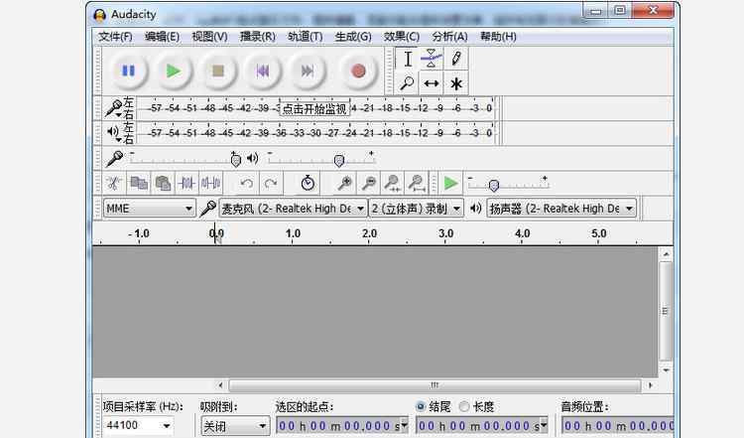Viewport: 744px width, 438px height.
Task: Open the 效果(C) menu
Action: coord(402,37)
